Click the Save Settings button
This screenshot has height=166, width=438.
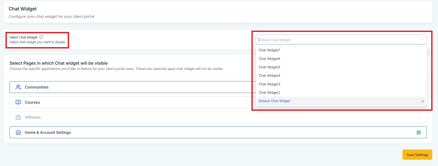(x=417, y=155)
